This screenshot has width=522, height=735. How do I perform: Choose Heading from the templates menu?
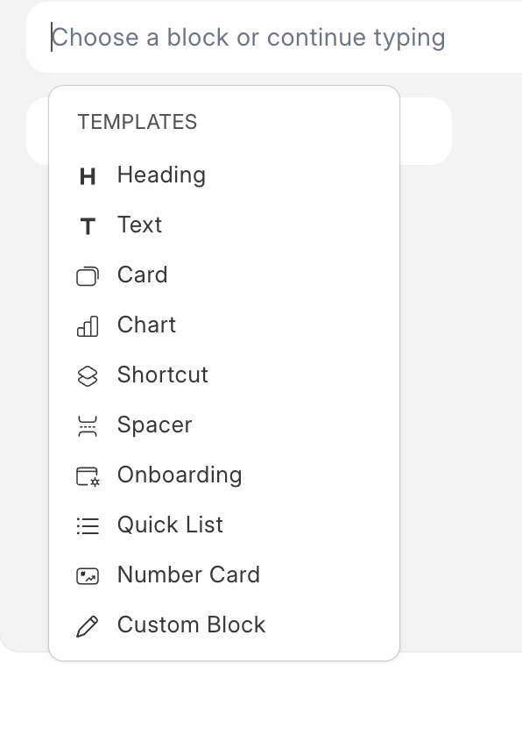(224, 175)
